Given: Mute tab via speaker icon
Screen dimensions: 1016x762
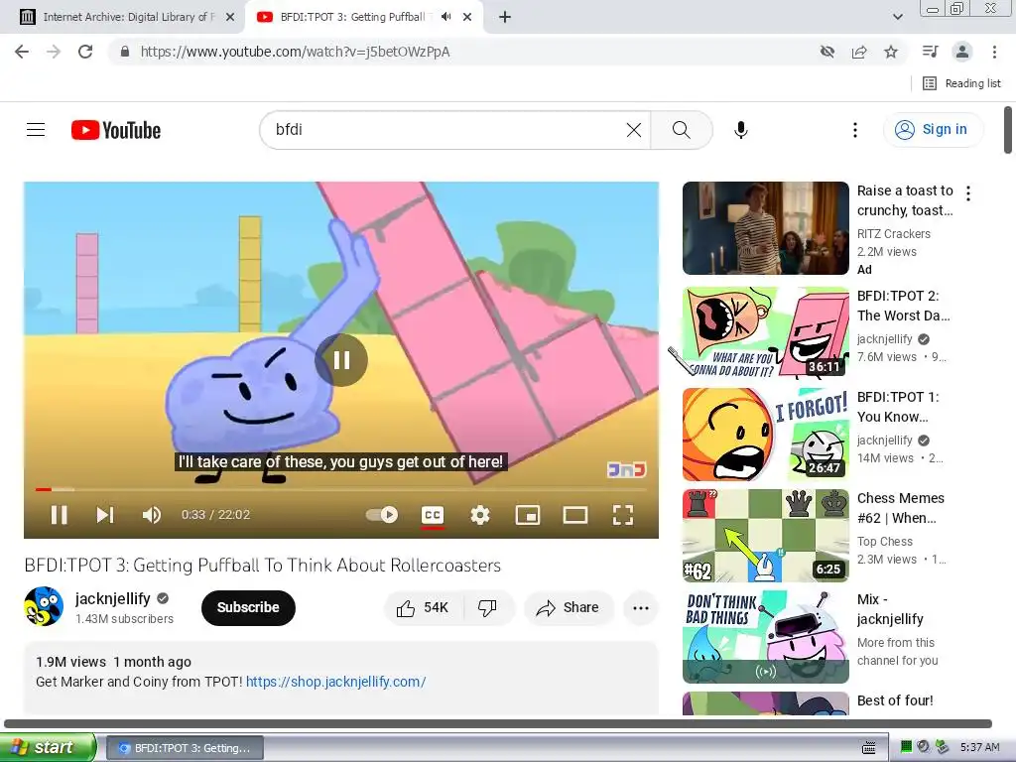Looking at the screenshot, I should tap(445, 17).
